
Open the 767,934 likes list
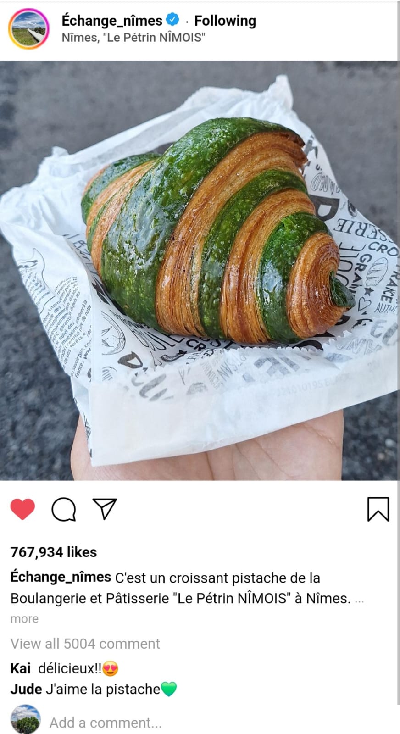54,552
